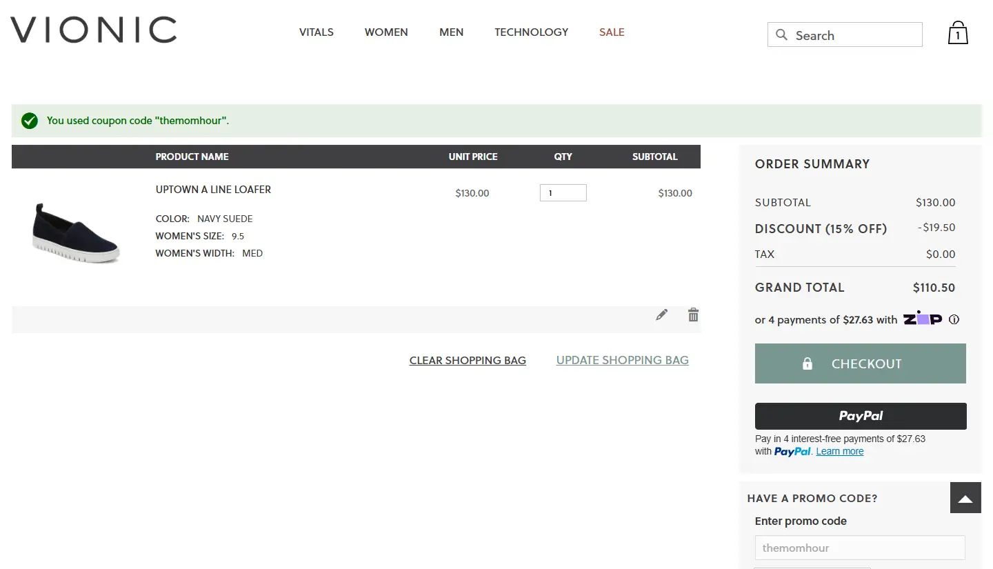Click the lock icon on the Checkout button
This screenshot has height=569, width=993.
(807, 363)
